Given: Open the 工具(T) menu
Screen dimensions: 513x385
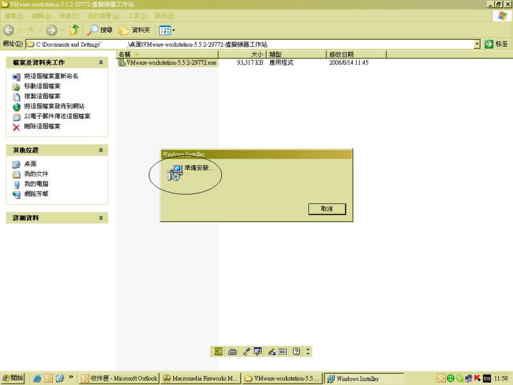Looking at the screenshot, I should click(137, 15).
